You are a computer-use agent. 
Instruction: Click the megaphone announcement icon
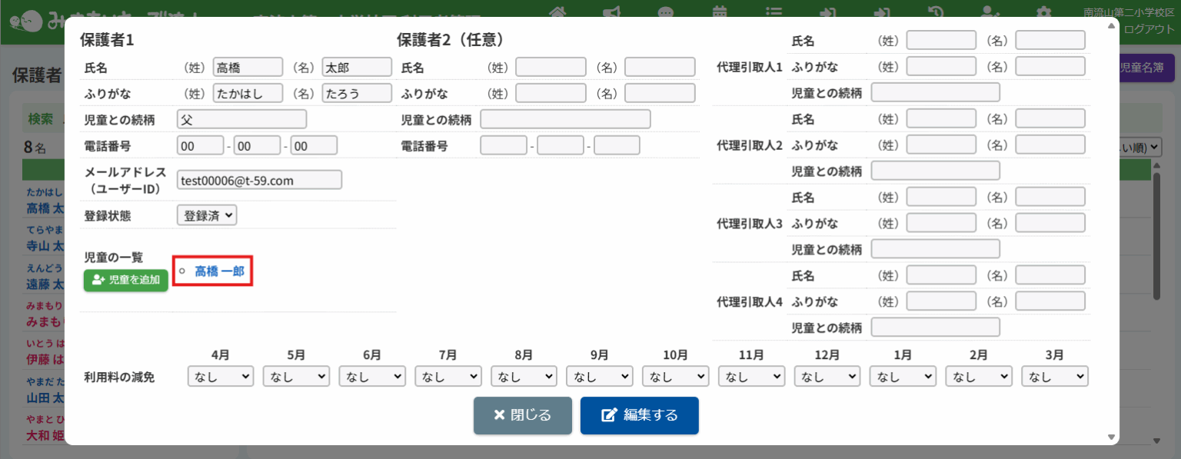click(612, 12)
